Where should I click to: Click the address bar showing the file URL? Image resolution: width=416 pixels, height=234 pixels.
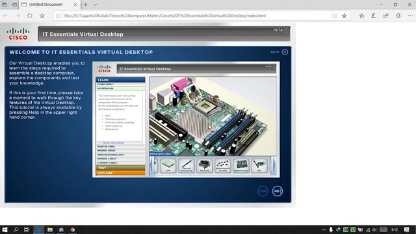(x=201, y=16)
